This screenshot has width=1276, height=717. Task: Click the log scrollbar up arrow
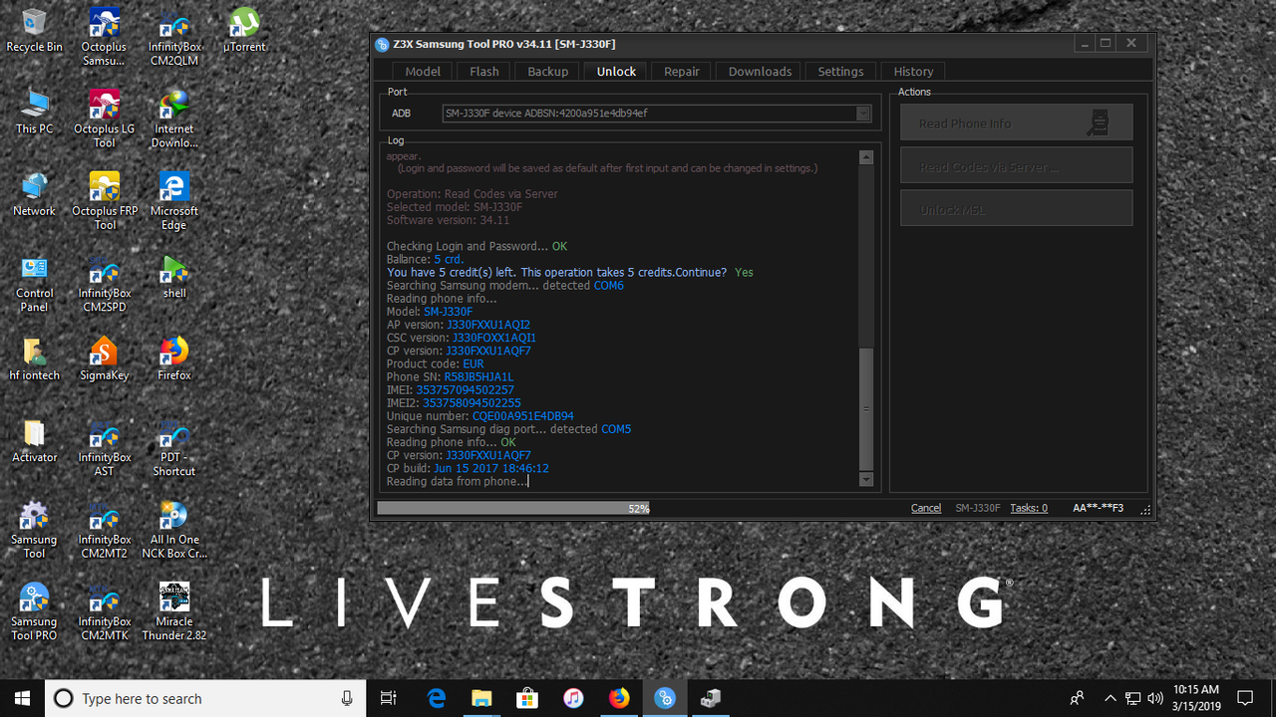865,157
